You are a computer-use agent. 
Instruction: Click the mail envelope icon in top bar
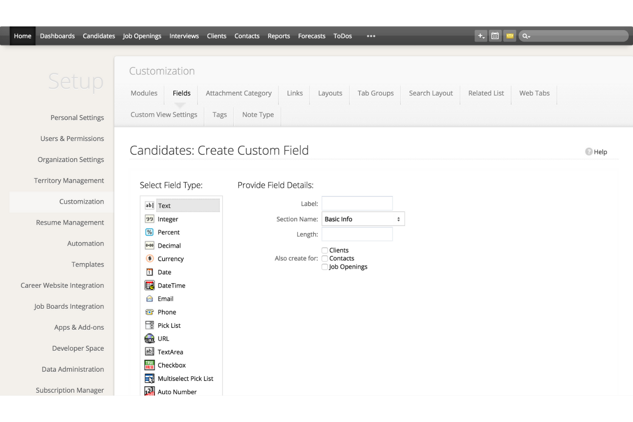tap(509, 36)
